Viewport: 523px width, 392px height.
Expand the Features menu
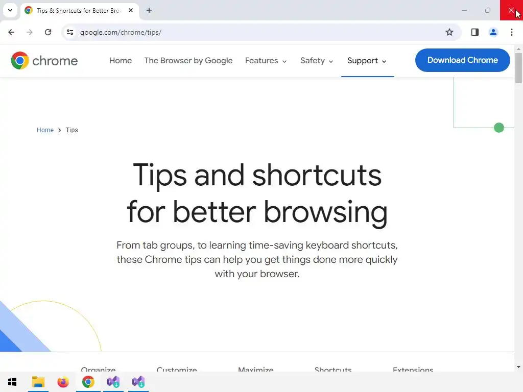point(266,61)
